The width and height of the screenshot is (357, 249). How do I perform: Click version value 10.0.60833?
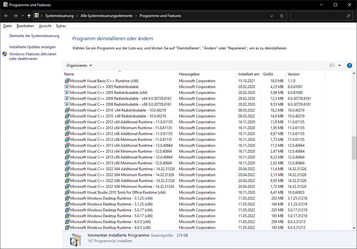click(296, 192)
